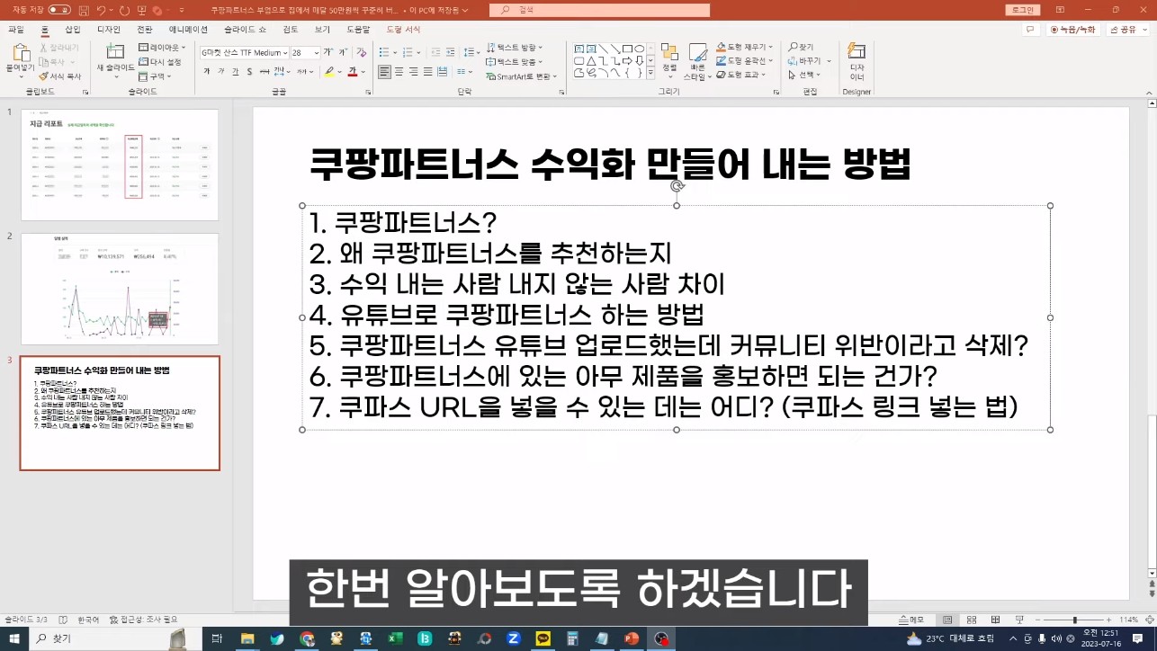Click the 녹음/녹화 record button
The width and height of the screenshot is (1157, 651).
[1074, 30]
